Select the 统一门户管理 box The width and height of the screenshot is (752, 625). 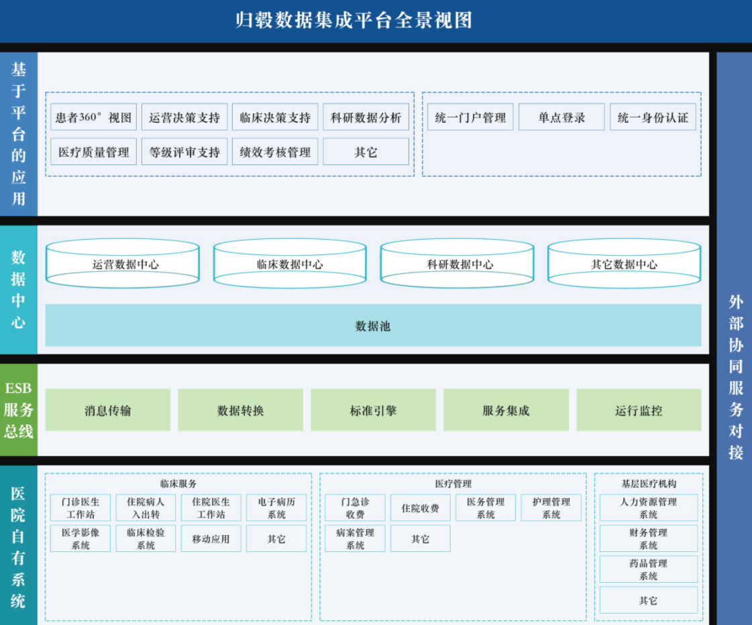click(x=470, y=117)
